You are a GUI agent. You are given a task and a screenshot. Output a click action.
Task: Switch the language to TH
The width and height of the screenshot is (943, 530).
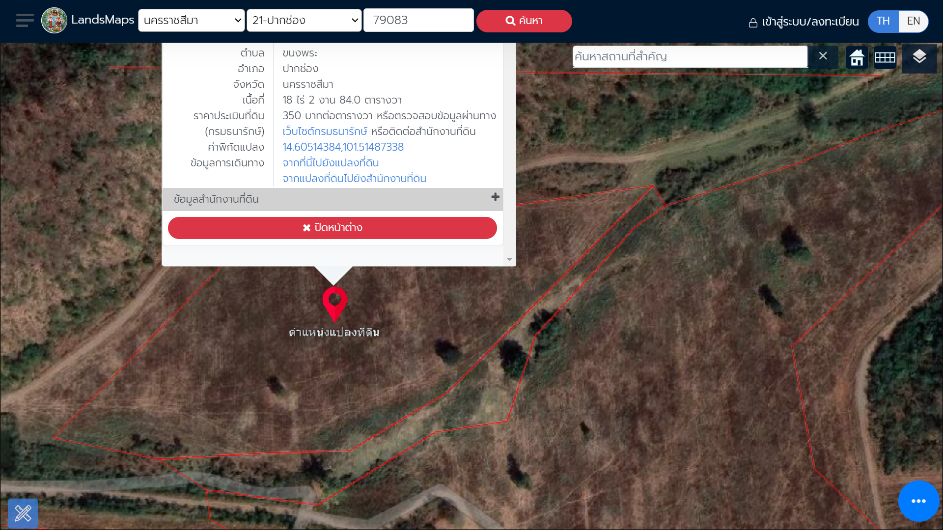coord(883,21)
